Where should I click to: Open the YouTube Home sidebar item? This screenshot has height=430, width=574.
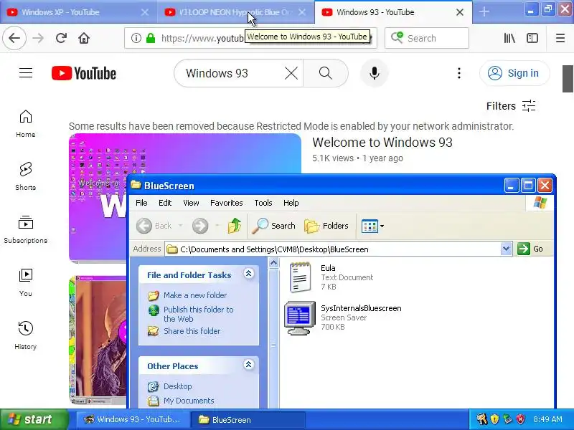tap(26, 123)
